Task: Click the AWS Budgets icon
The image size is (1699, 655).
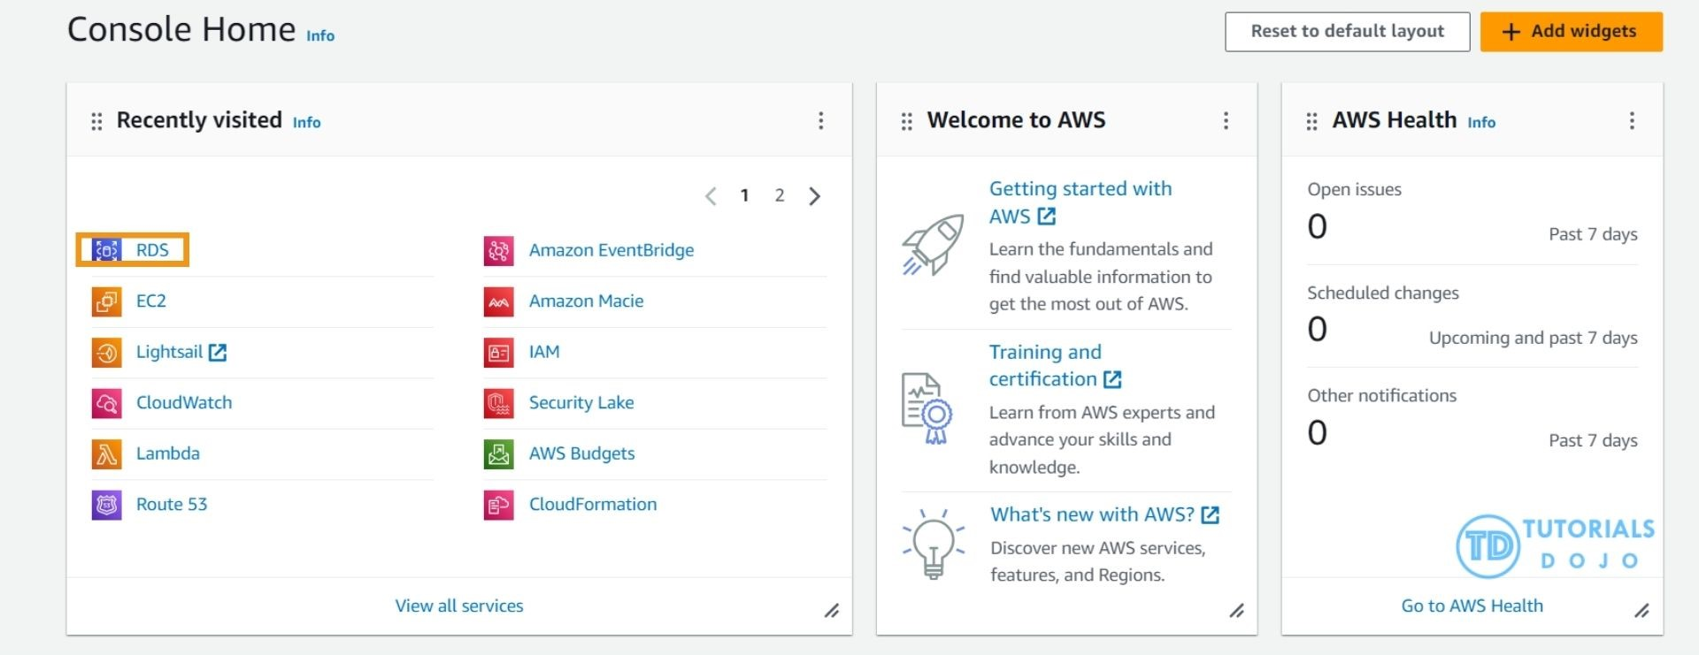Action: 498,454
